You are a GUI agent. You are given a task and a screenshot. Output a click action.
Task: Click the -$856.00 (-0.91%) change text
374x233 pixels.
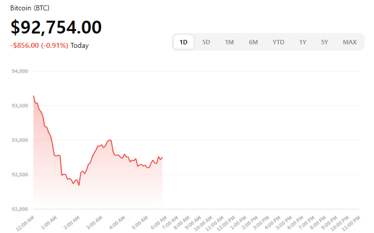(x=39, y=46)
